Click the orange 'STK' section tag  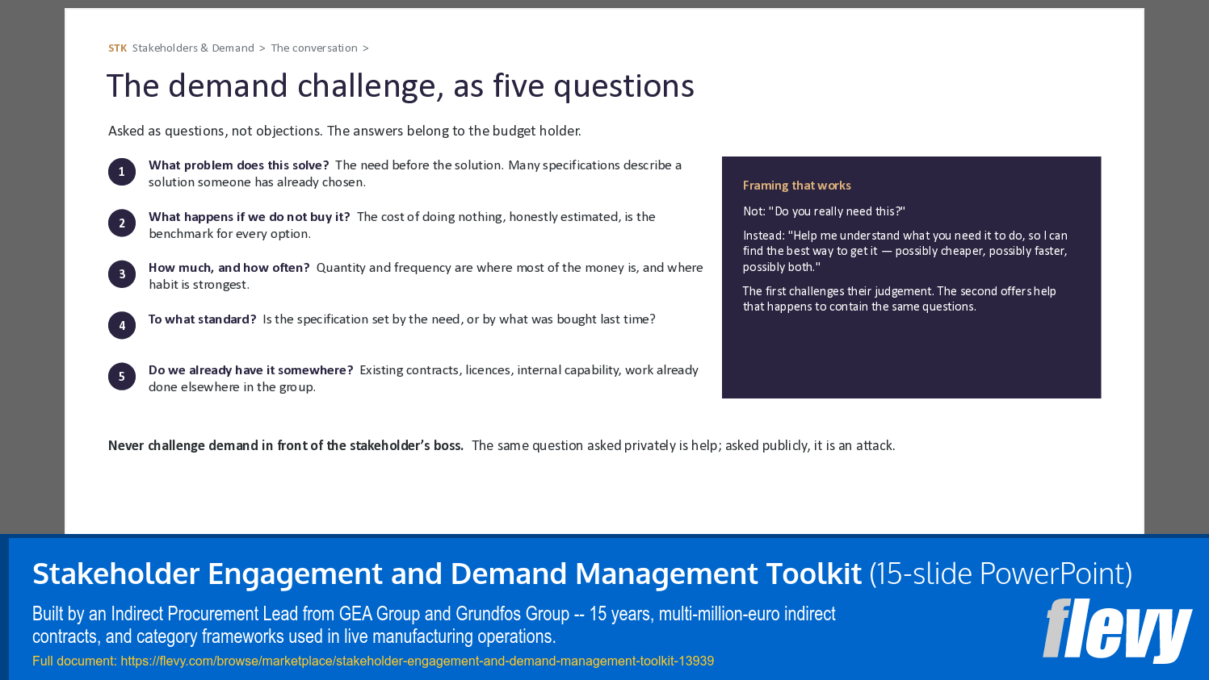[x=118, y=48]
